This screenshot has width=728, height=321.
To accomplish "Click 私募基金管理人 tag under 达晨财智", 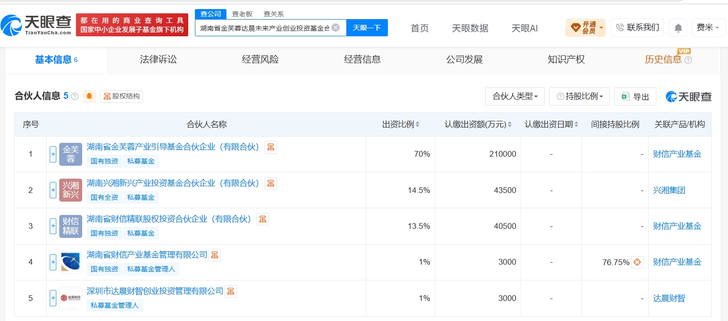I will [x=115, y=305].
